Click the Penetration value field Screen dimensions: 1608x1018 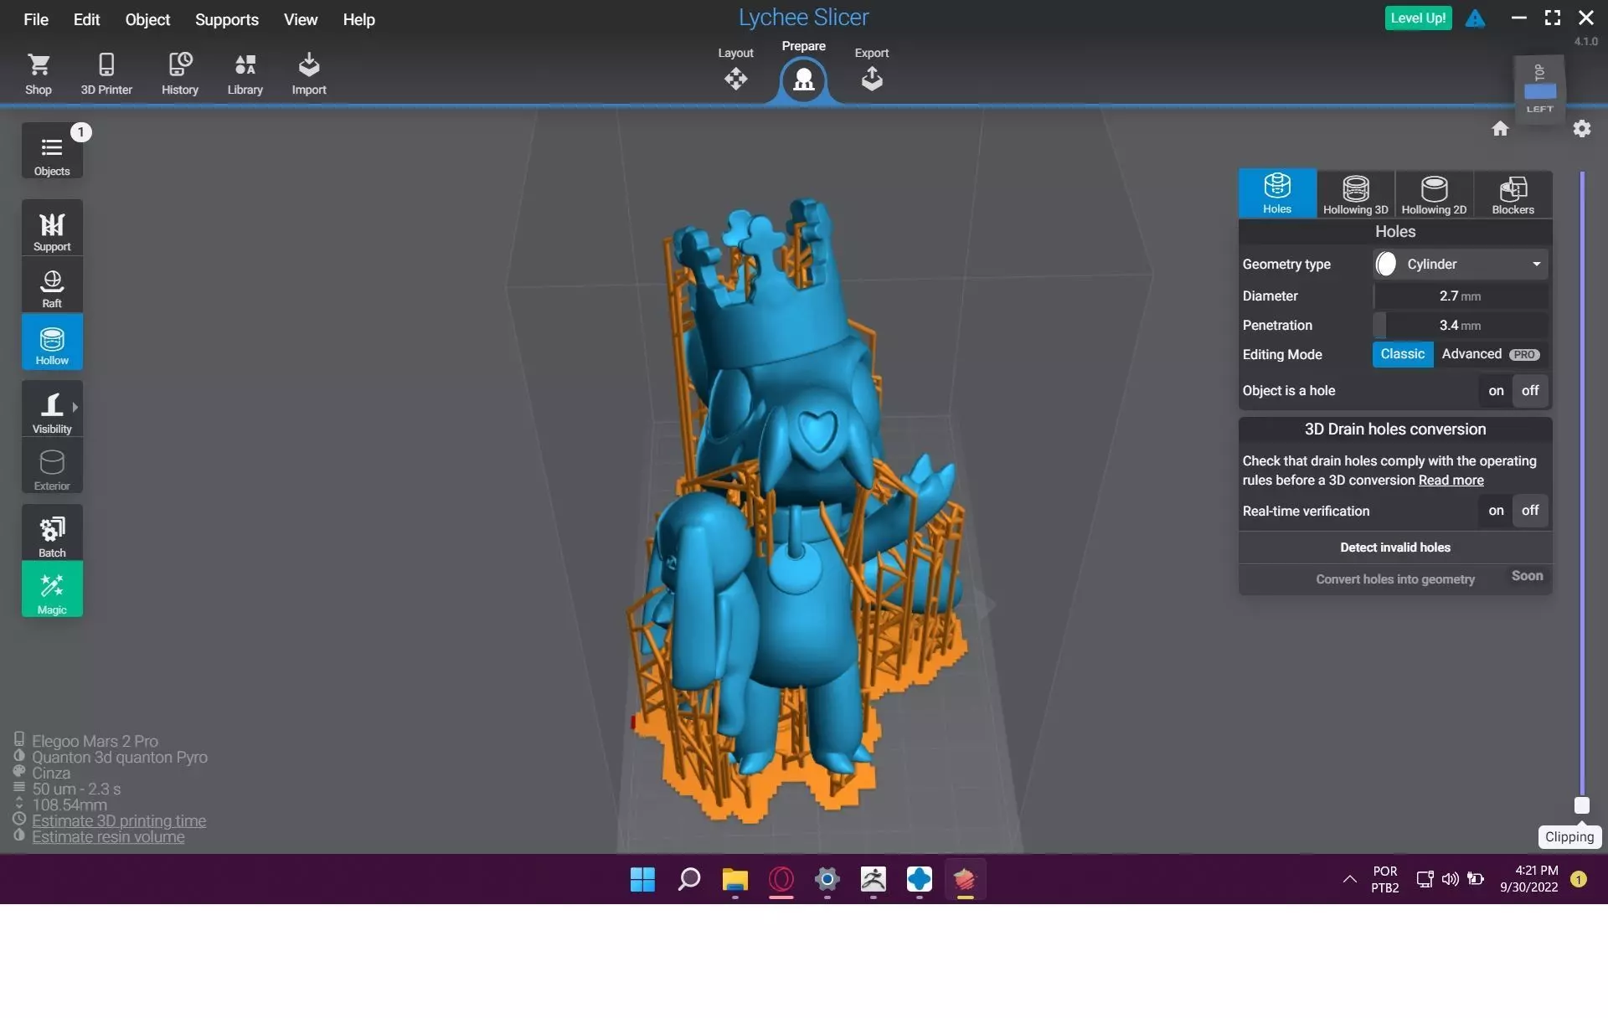1461,325
